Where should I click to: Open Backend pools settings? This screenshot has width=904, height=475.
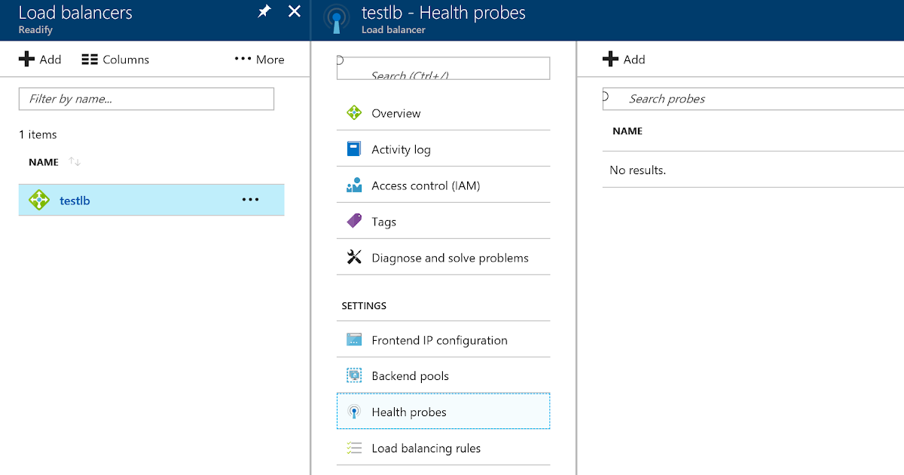coord(443,375)
